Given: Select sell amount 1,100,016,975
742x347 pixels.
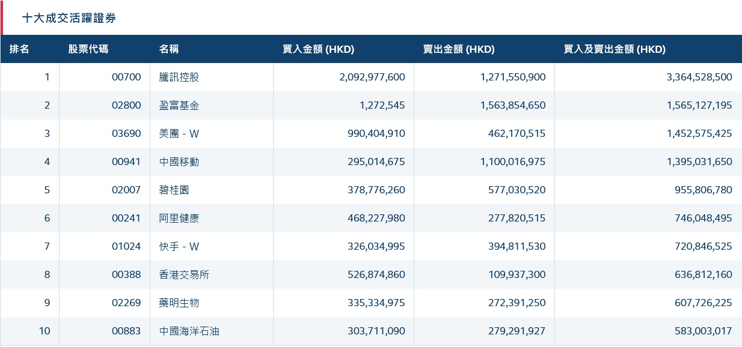Looking at the screenshot, I should tap(513, 161).
